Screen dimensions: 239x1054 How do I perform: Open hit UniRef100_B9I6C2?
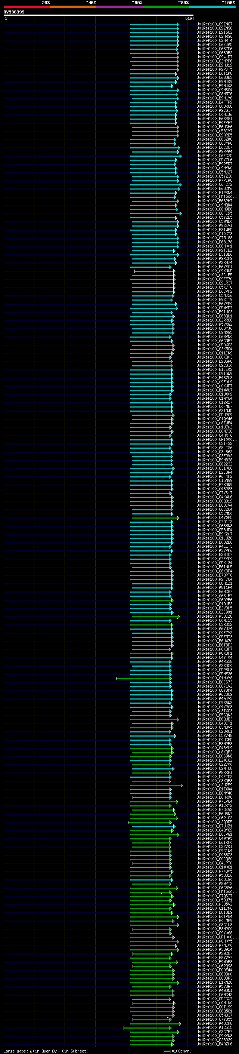click(x=214, y=32)
